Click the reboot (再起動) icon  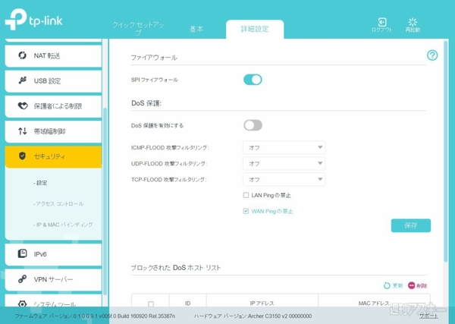[413, 22]
